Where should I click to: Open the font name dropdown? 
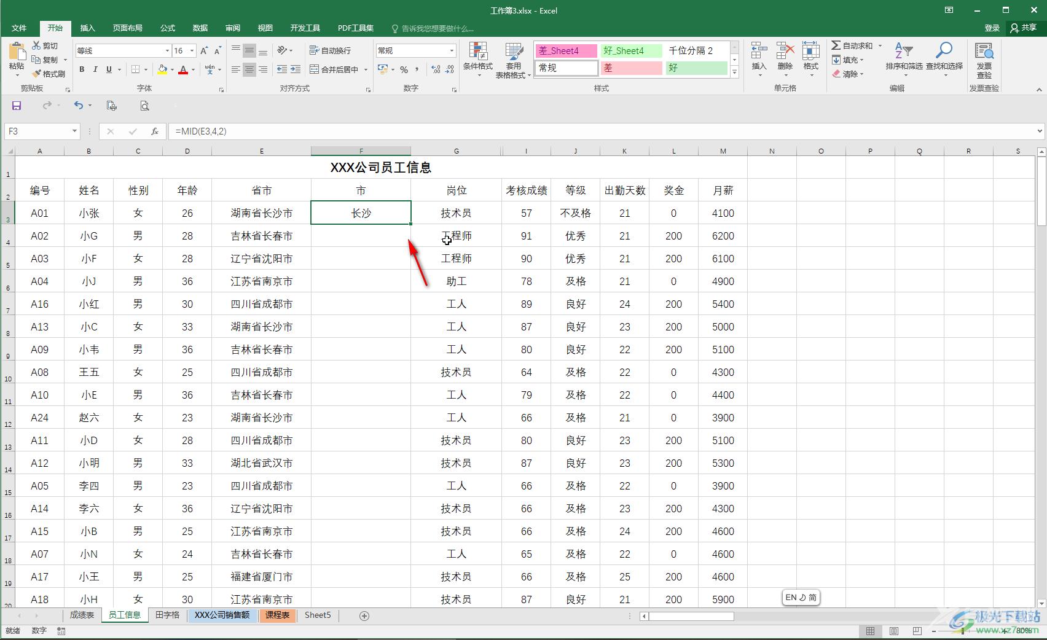click(167, 50)
